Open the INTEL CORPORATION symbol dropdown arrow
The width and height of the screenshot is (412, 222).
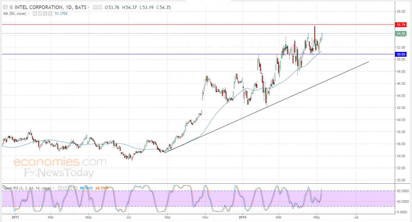(x=89, y=8)
